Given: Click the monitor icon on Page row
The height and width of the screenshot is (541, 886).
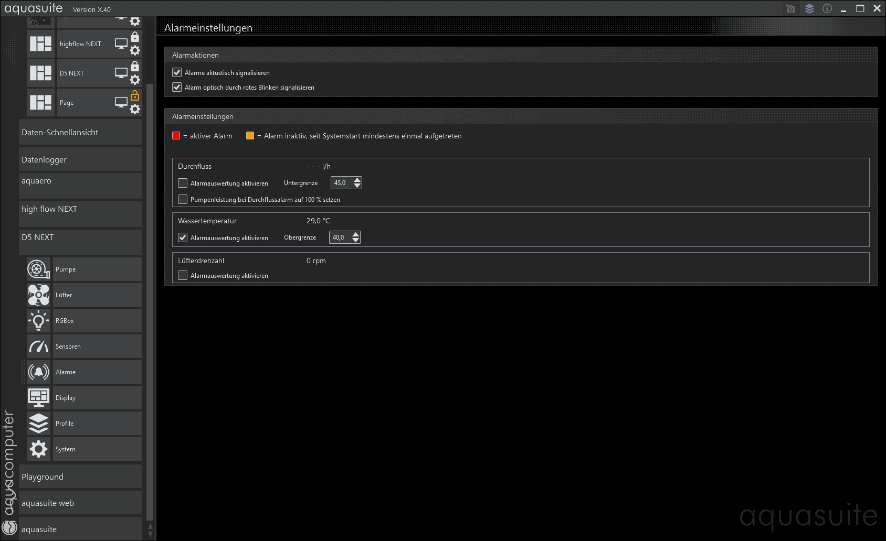Looking at the screenshot, I should tap(121, 103).
